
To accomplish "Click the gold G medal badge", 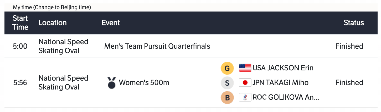I will pyautogui.click(x=228, y=69).
